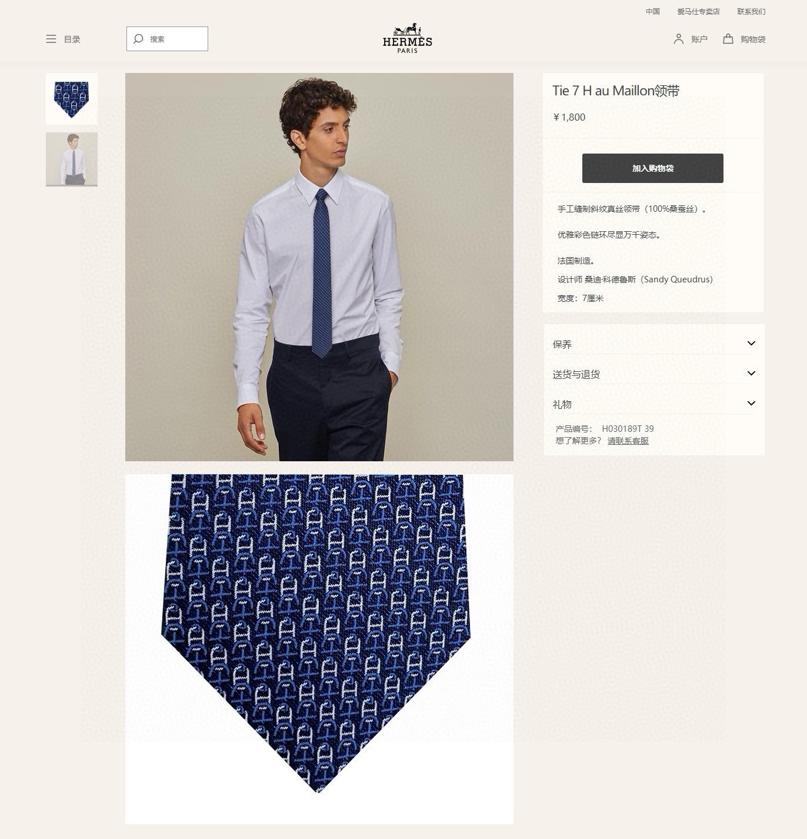
Task: Click the 目录 menu label
Action: coord(72,39)
